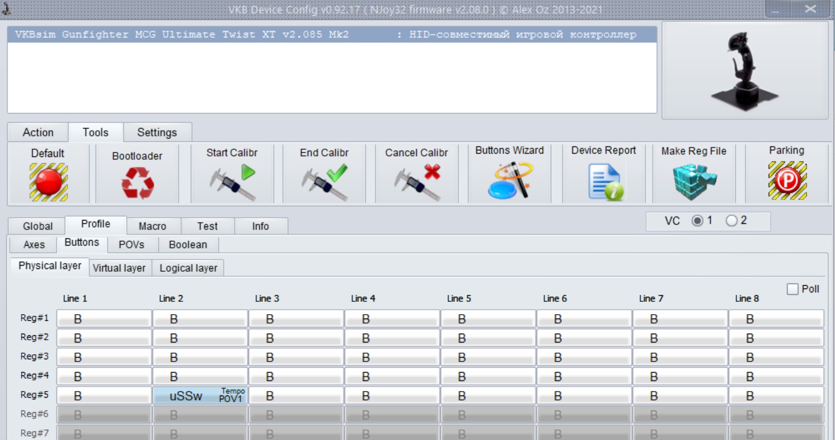This screenshot has width=835, height=440.
Task: Click Reg#3 Line 5 button cell
Action: pyautogui.click(x=488, y=357)
